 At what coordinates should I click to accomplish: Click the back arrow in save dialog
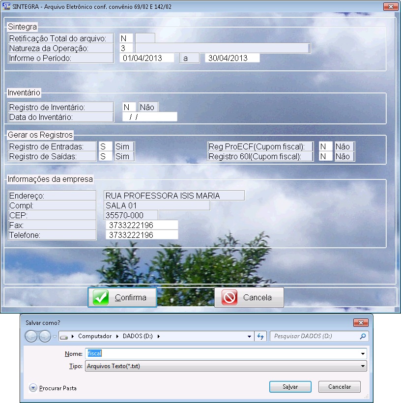pos(31,336)
